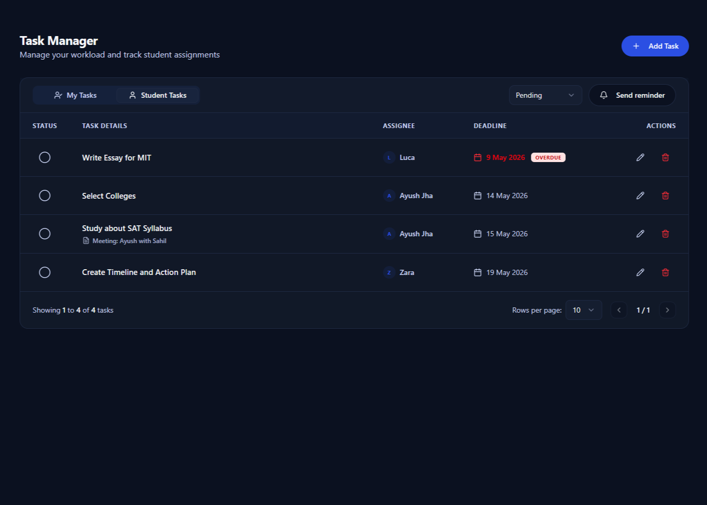Mark Select Colleges as complete
The height and width of the screenshot is (505, 707).
pos(45,196)
